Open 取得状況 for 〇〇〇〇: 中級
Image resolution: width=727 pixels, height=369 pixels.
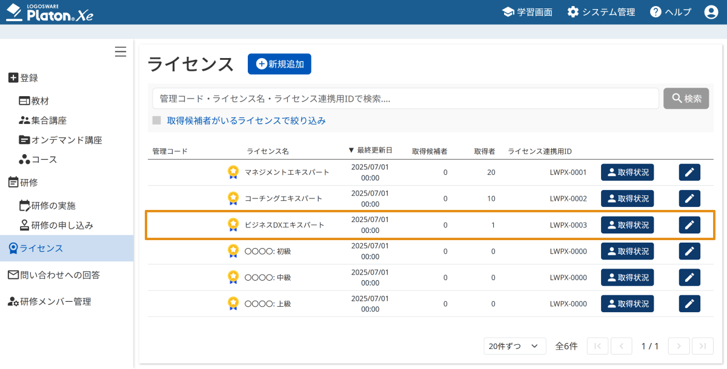click(x=628, y=278)
